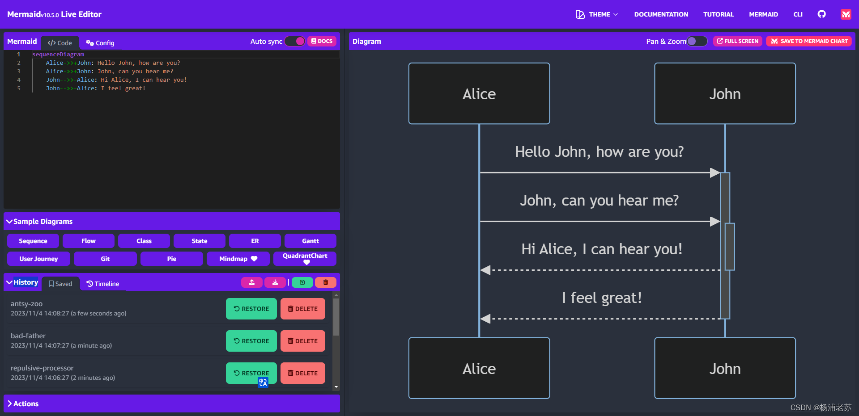Open TUTORIAL in the top menu
Screen dimensions: 859x416
coord(719,14)
